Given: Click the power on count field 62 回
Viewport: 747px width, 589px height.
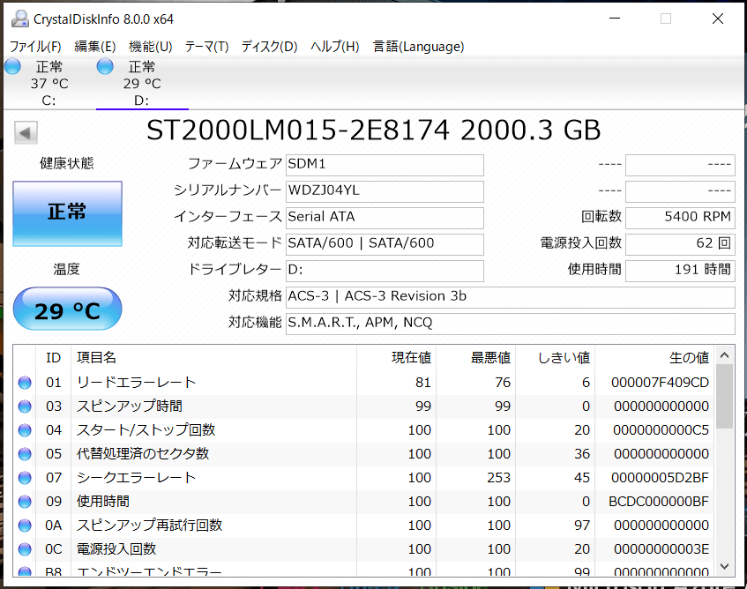Looking at the screenshot, I should (x=680, y=244).
